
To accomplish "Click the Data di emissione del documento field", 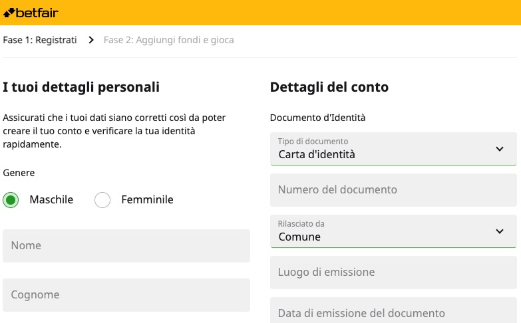I will tap(393, 310).
